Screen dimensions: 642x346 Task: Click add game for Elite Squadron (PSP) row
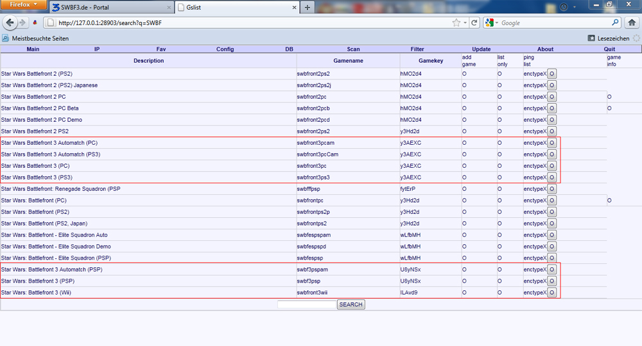click(464, 258)
